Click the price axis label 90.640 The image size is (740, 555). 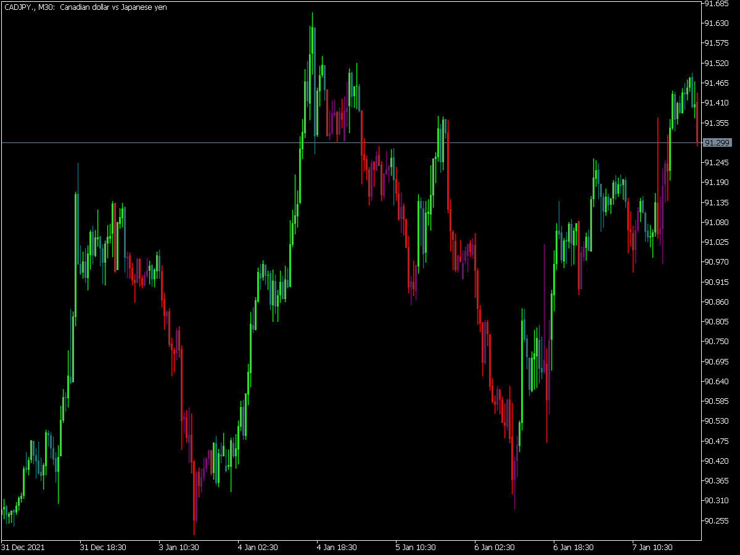(715, 382)
